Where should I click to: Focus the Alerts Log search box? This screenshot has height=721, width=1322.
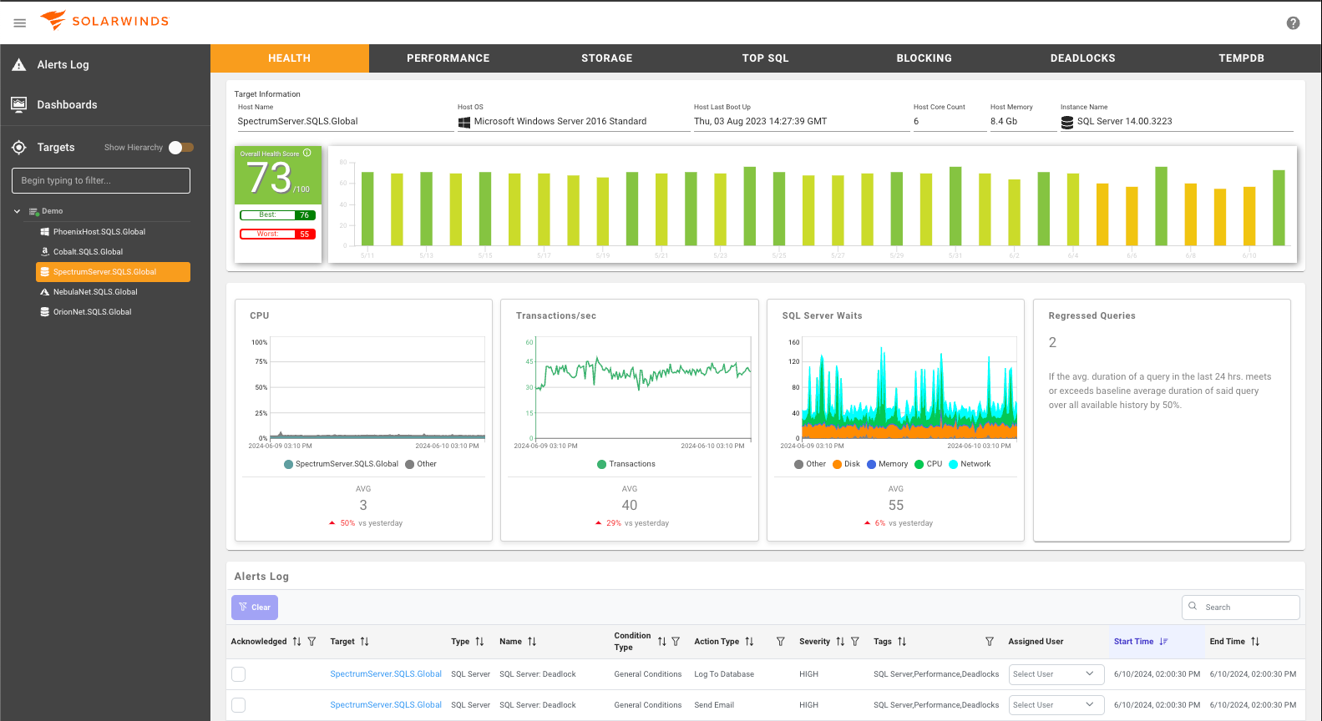tap(1241, 608)
